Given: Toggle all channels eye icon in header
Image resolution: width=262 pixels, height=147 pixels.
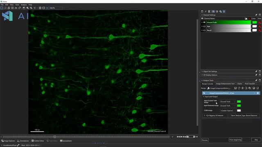Looking at the screenshot, I should (x=202, y=18).
